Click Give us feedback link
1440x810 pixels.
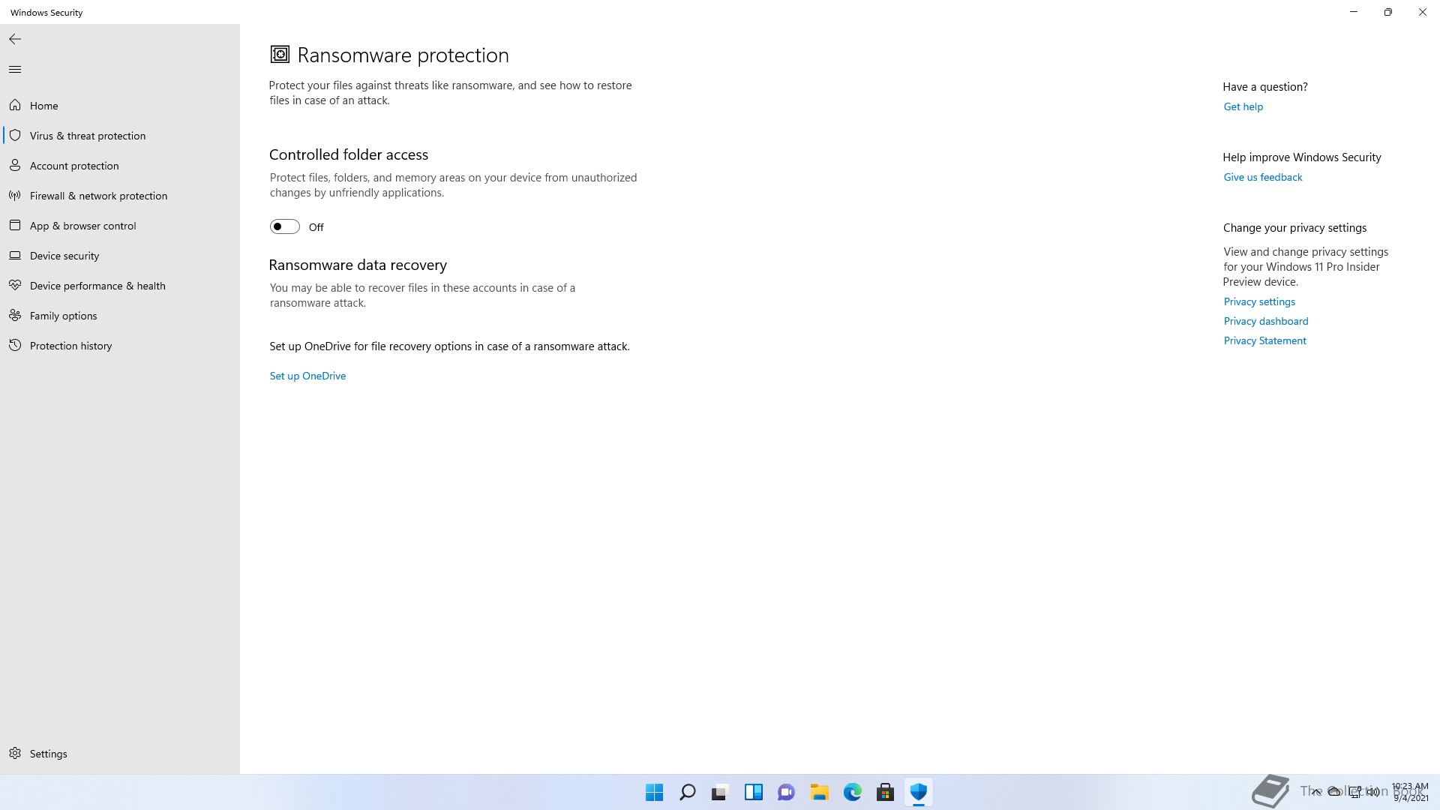(1262, 177)
